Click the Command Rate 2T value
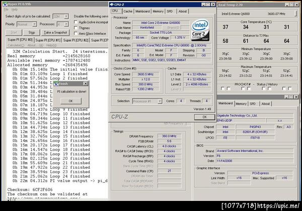Viewport: 302px width, 211px height. (x=169, y=171)
